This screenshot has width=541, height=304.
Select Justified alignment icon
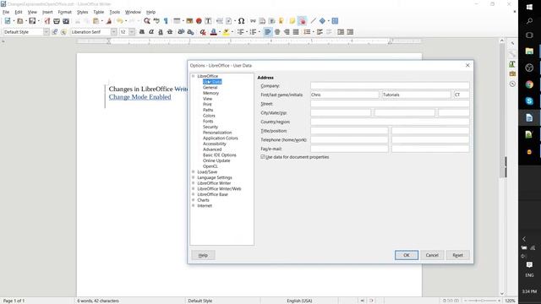pos(296,32)
